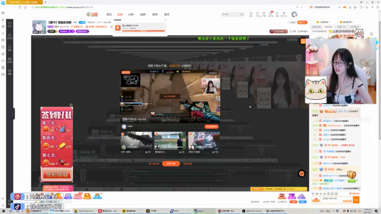Expand browser screenshot scissors dropdown
The height and width of the screenshot is (214, 381).
point(358,7)
